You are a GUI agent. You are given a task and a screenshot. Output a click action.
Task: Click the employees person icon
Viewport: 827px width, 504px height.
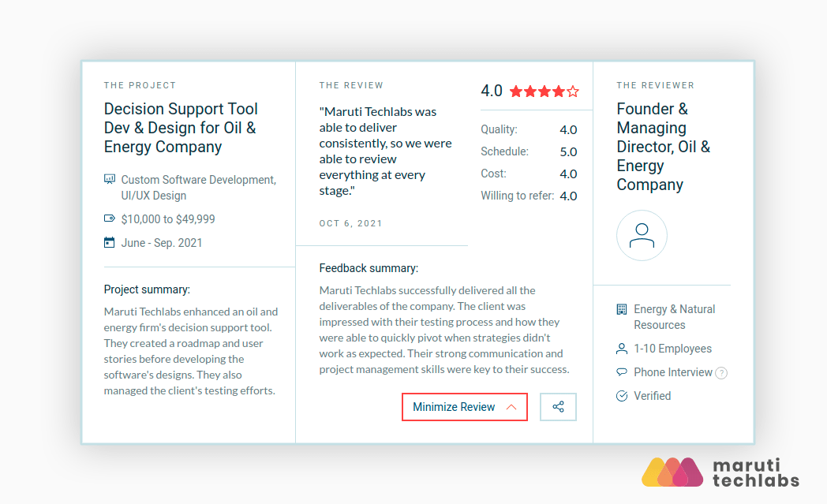[x=622, y=349]
